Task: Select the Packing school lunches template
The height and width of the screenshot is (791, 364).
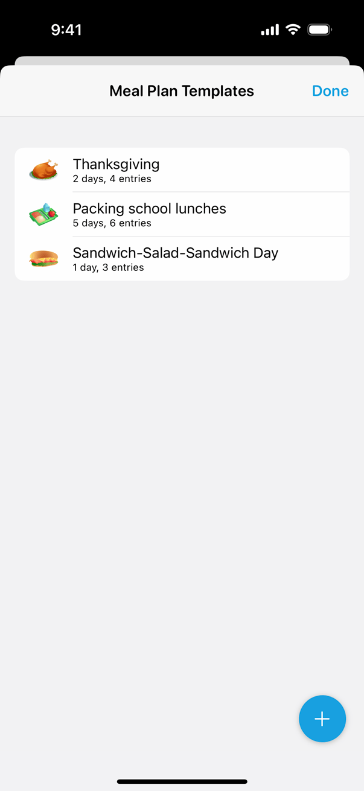Action: (149, 209)
